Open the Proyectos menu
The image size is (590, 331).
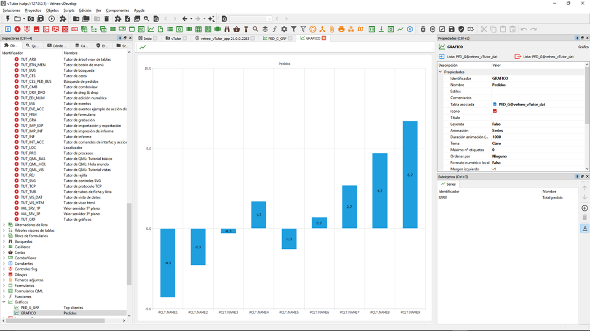click(33, 10)
